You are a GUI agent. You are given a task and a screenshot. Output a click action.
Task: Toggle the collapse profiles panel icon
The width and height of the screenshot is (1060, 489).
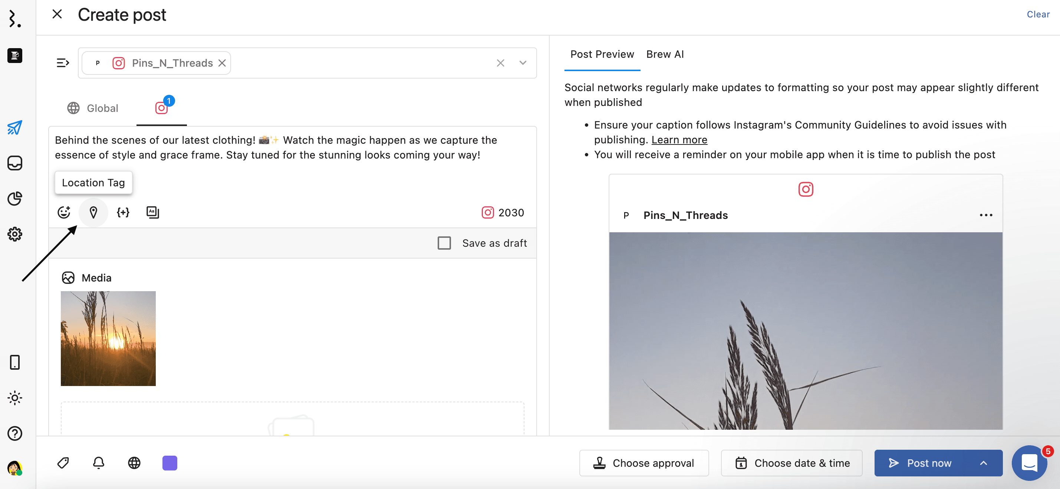tap(63, 63)
